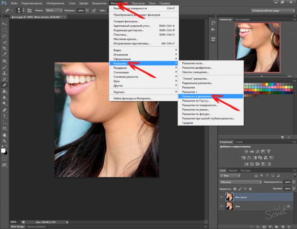Toggle visibility of the "Фон" layer
Screen dimensions: 297x229
coord(221,206)
